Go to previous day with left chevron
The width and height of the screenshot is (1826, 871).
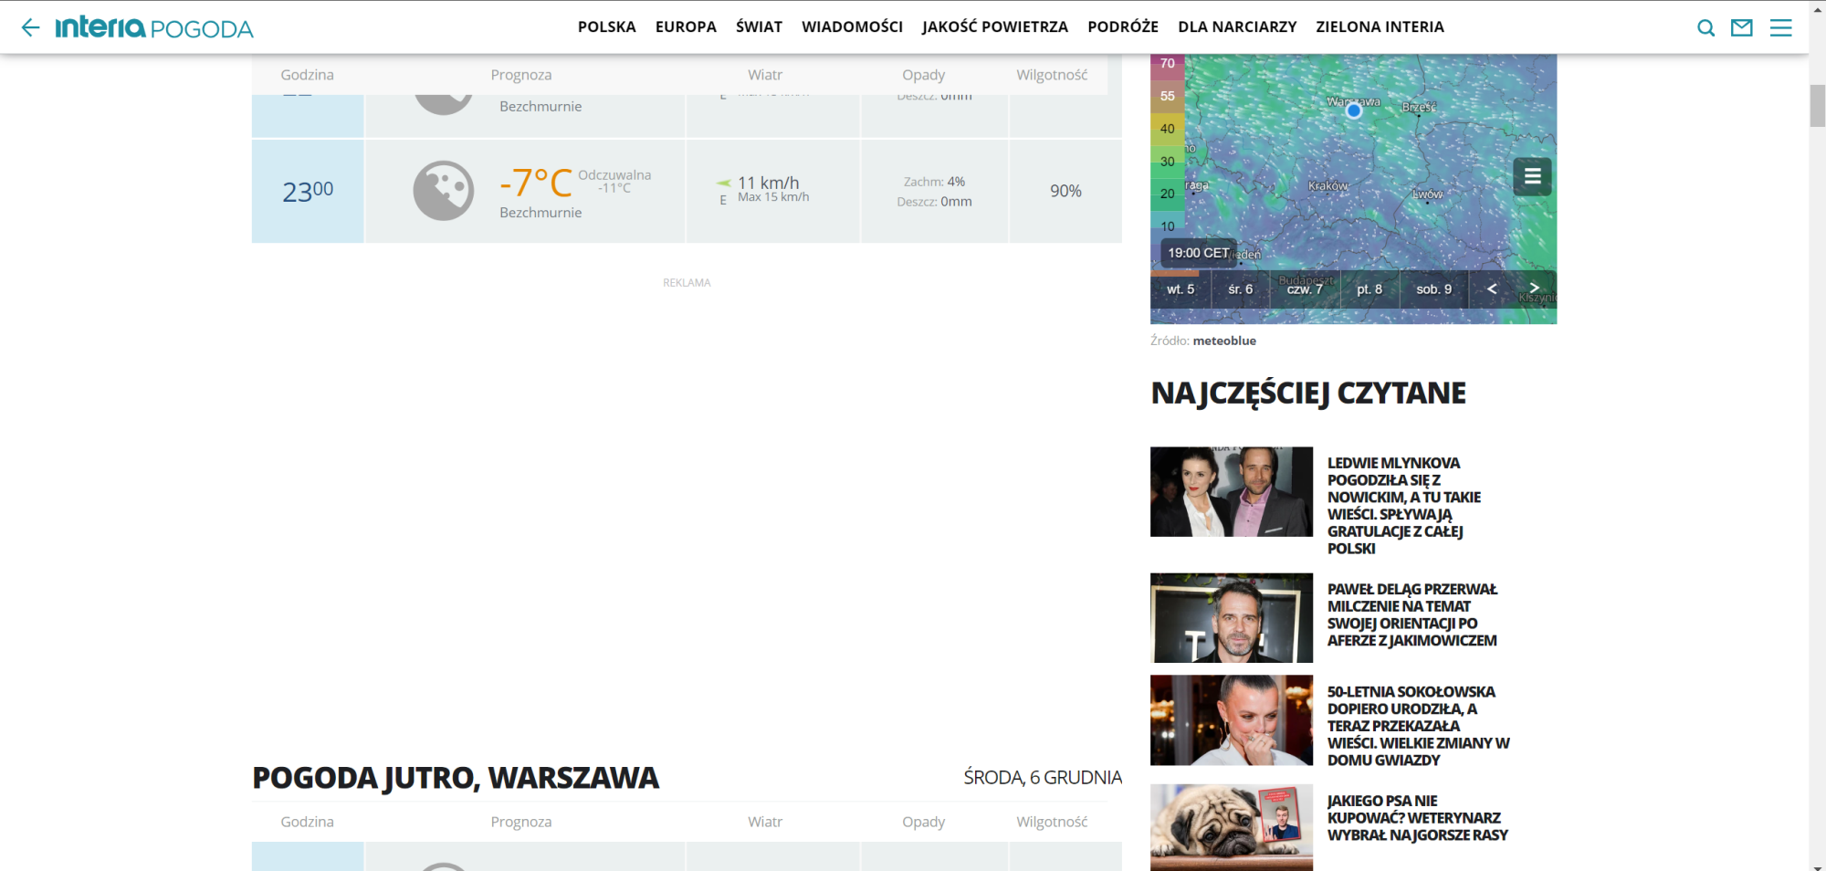click(1491, 289)
